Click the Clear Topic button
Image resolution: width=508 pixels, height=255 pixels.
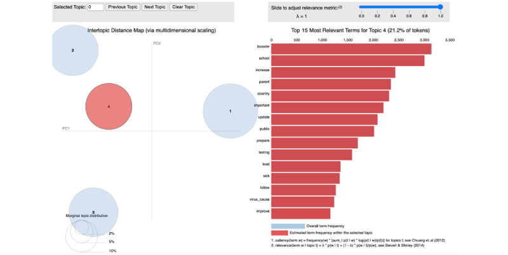(184, 8)
